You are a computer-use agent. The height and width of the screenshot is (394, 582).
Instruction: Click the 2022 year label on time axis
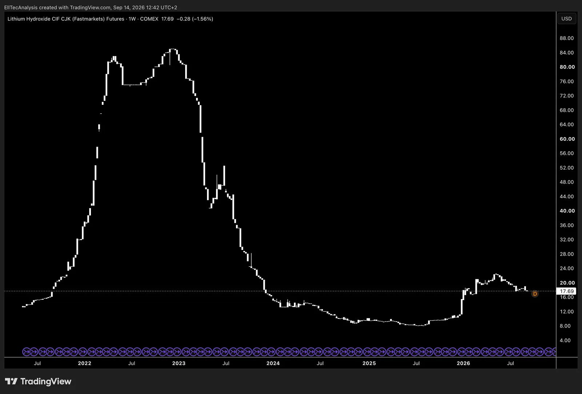[84, 363]
